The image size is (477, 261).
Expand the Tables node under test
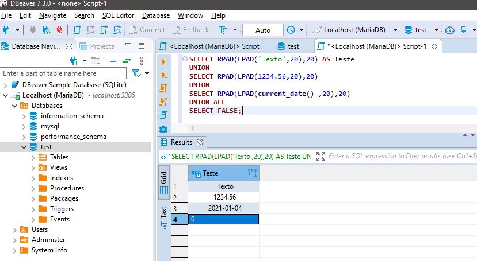point(33,157)
